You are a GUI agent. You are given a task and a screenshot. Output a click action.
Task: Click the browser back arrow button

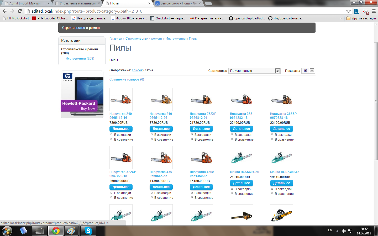coord(4,11)
